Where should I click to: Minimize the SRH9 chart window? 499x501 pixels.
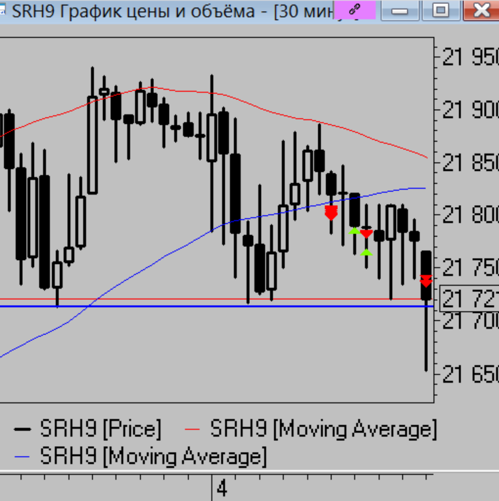[x=402, y=10]
